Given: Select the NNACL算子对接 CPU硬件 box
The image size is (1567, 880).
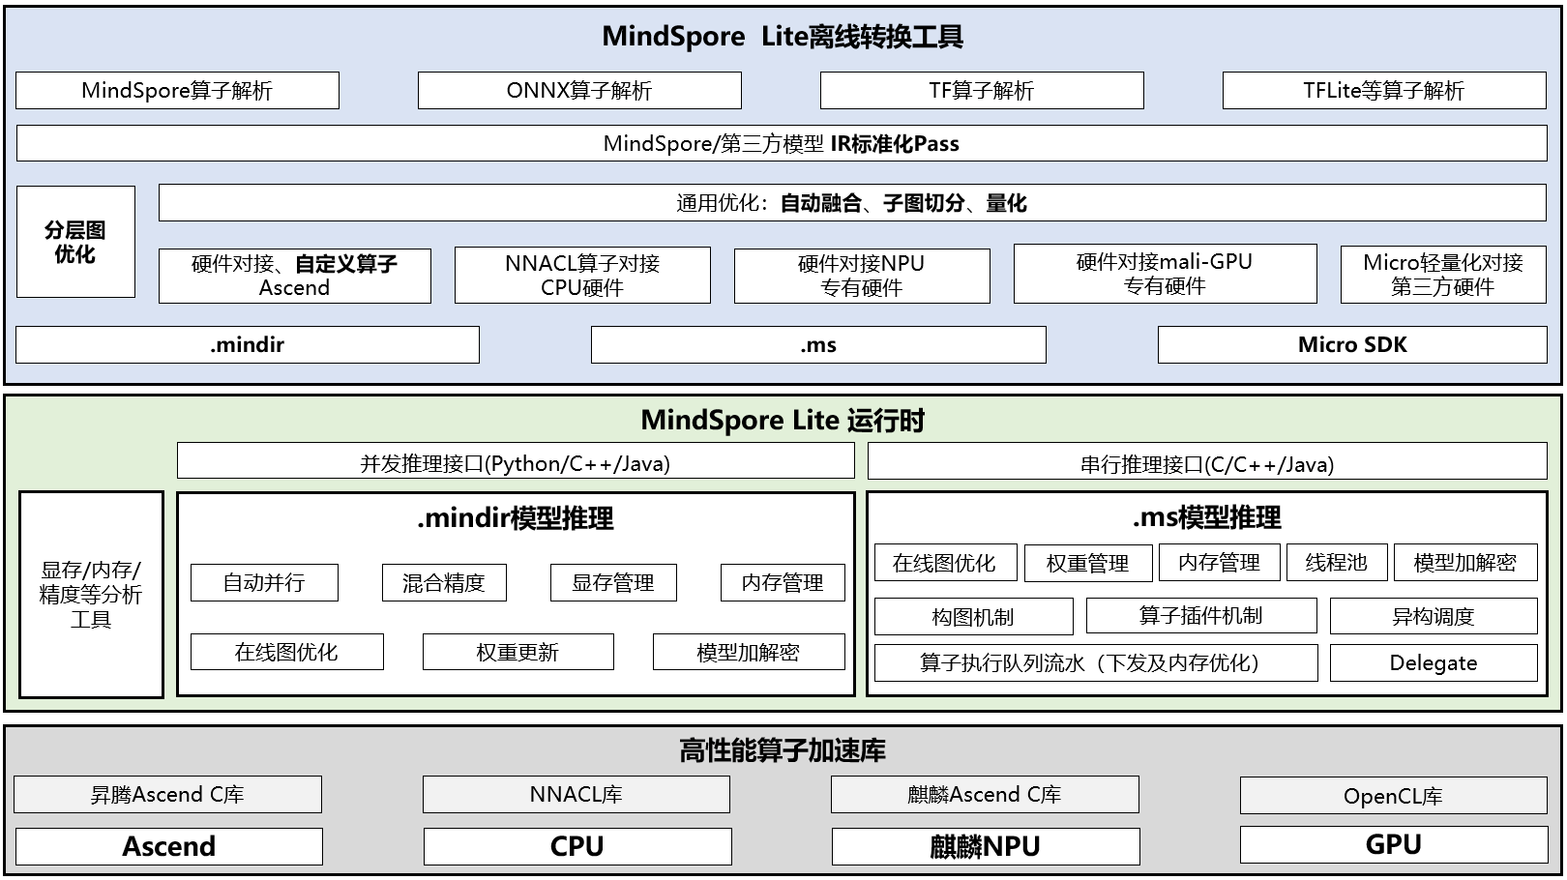Looking at the screenshot, I should click(582, 276).
